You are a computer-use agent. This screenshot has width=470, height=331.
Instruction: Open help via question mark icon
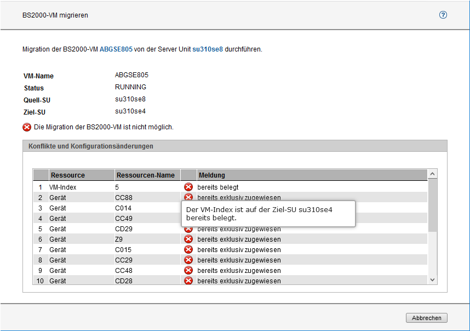pyautogui.click(x=443, y=15)
